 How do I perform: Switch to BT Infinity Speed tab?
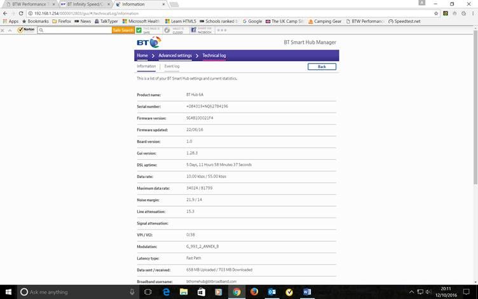pos(85,4)
